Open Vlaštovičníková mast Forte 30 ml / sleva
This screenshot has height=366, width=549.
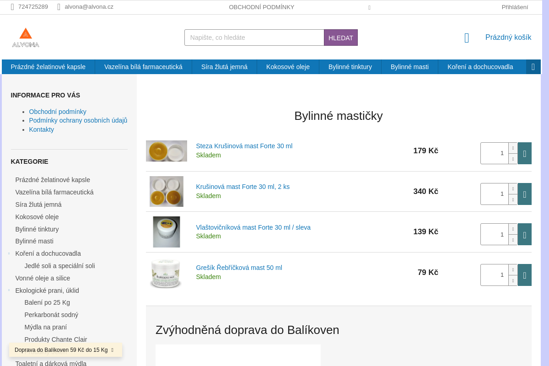(x=253, y=227)
